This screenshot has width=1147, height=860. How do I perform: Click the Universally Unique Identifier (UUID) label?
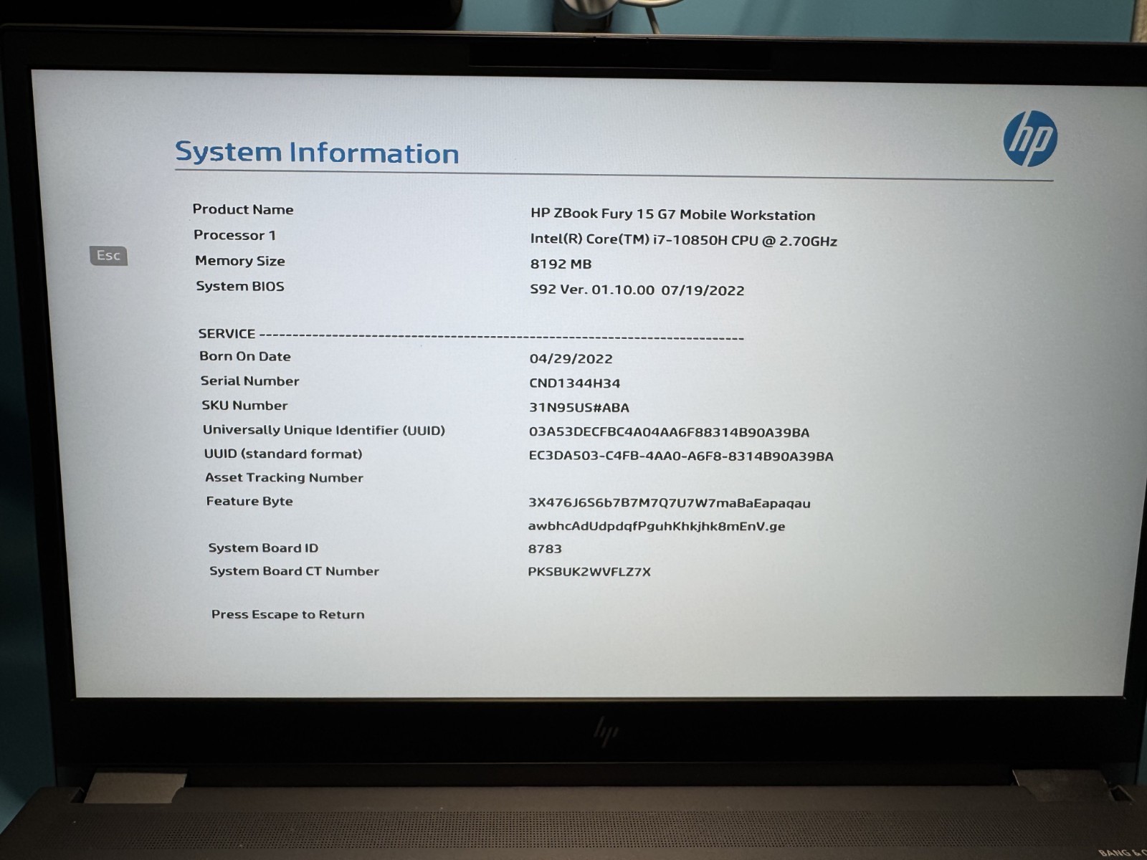[x=323, y=430]
